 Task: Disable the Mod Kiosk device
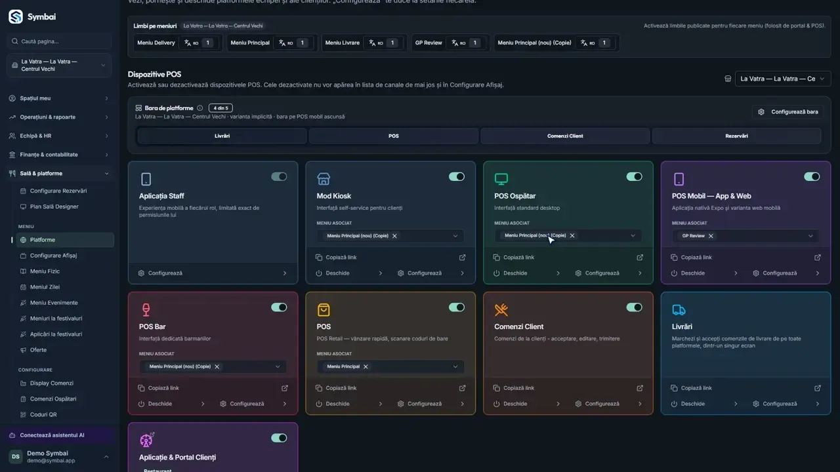click(x=457, y=176)
